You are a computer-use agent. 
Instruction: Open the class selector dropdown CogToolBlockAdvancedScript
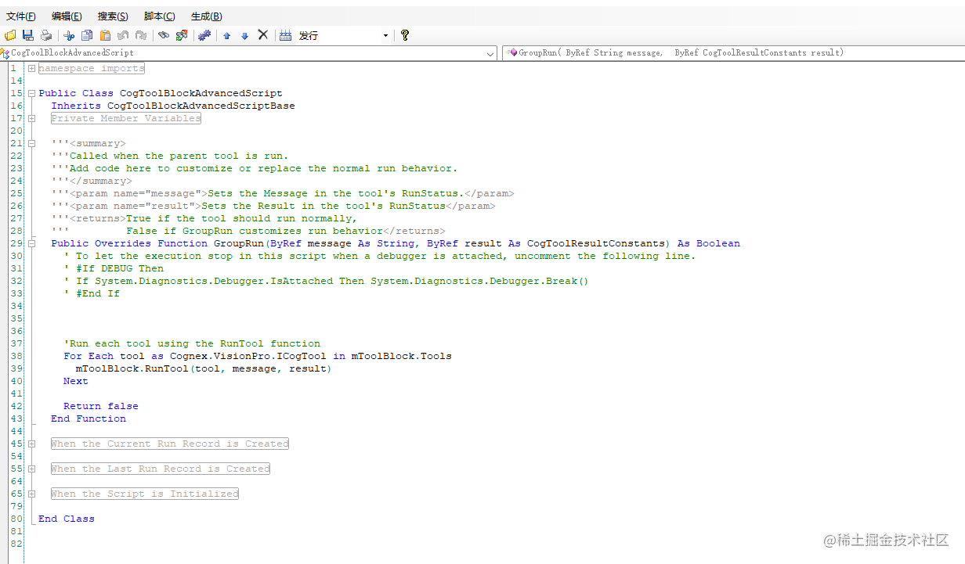coord(491,52)
